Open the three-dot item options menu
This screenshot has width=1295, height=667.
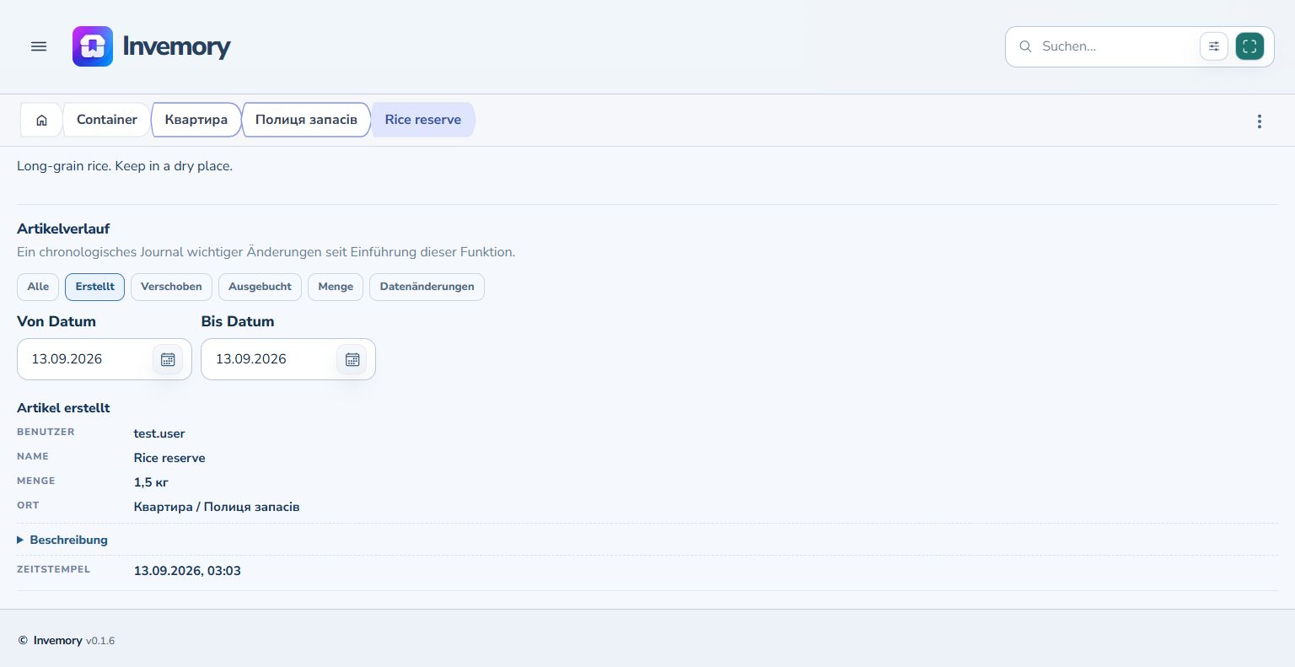tap(1260, 121)
